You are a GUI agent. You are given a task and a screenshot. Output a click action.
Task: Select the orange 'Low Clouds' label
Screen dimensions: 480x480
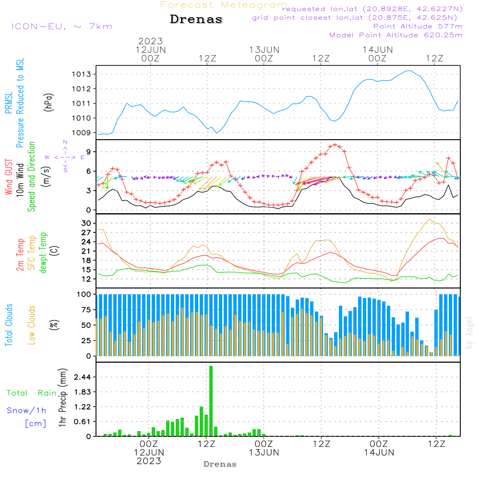pyautogui.click(x=32, y=325)
